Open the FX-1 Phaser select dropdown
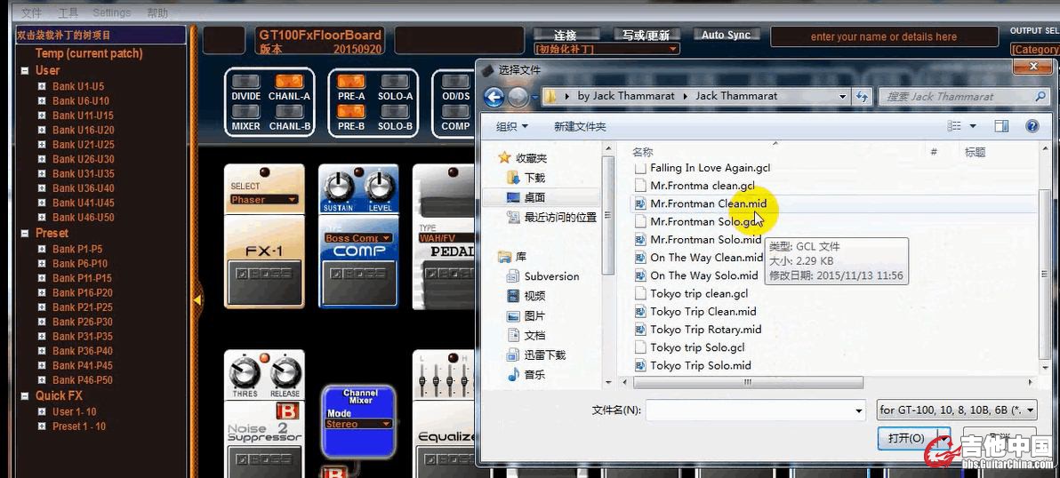 pyautogui.click(x=263, y=200)
